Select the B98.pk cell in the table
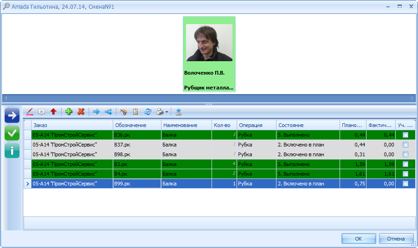 pos(137,154)
